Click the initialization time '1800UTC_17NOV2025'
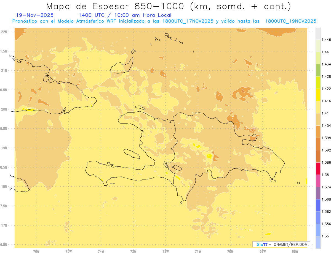Viewport: 331px width, 255px height. coord(188,21)
